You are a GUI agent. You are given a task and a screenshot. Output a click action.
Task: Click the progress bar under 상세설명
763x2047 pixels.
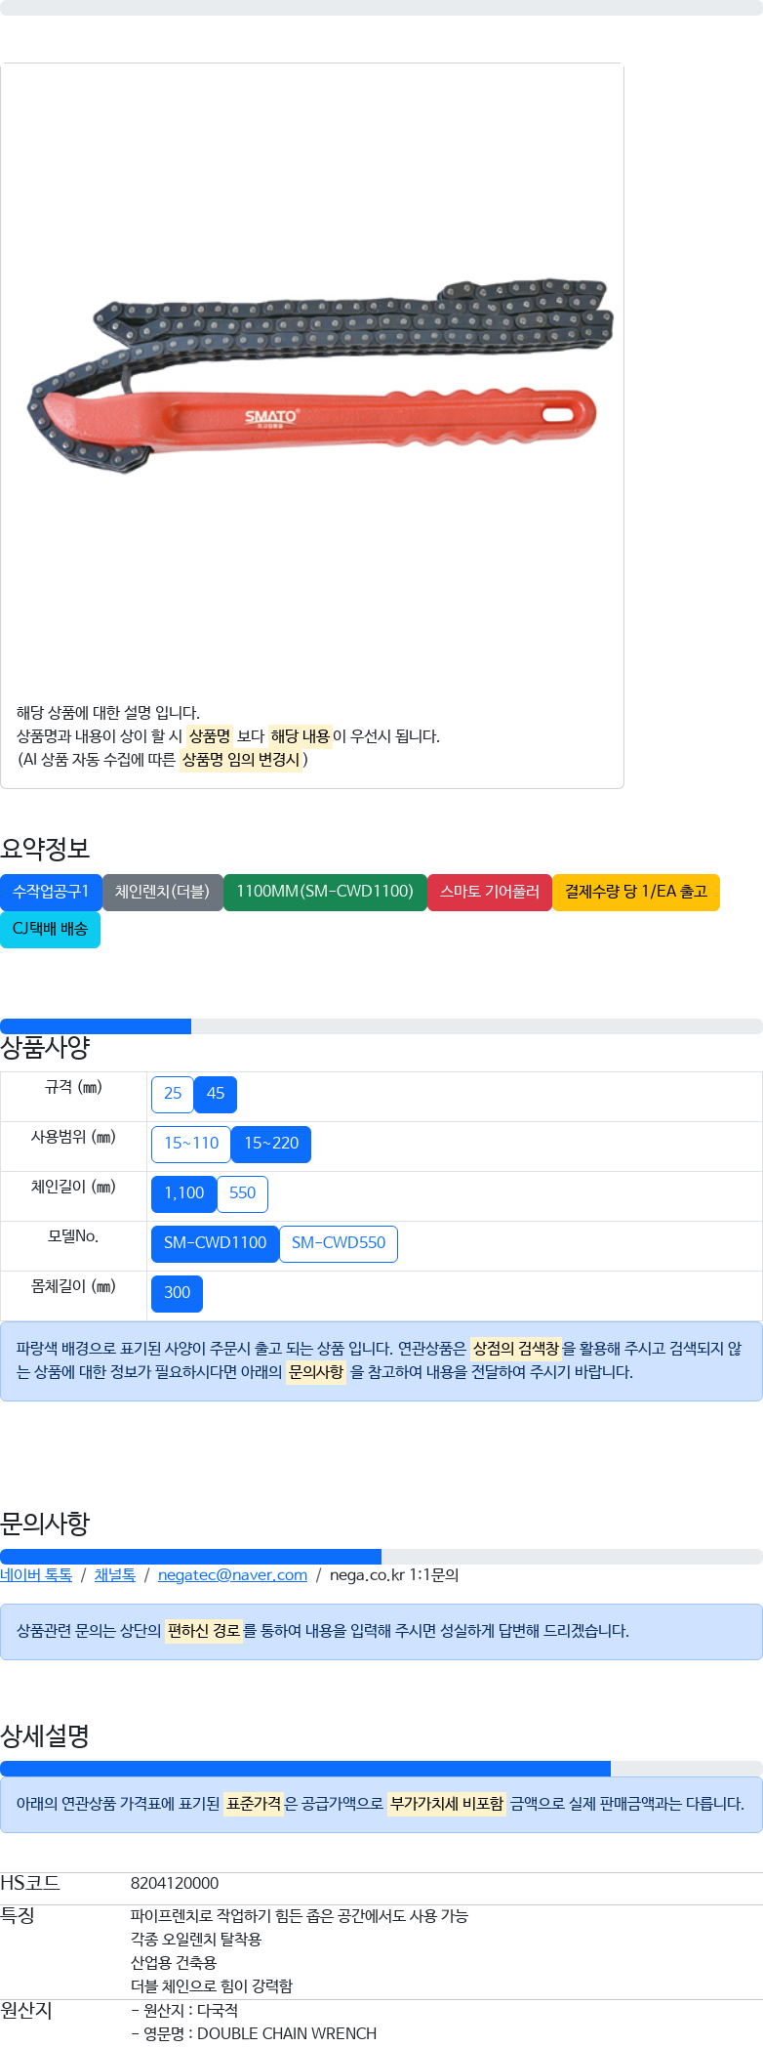tap(381, 1769)
